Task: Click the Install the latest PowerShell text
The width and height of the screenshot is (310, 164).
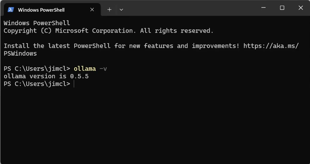Action: pyautogui.click(x=57, y=46)
